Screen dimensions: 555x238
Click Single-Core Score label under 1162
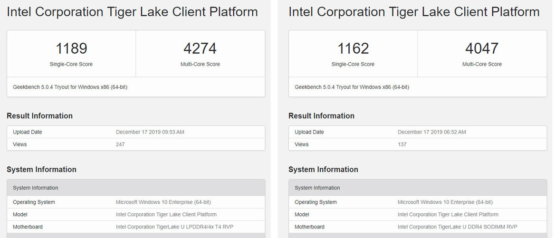coord(353,64)
